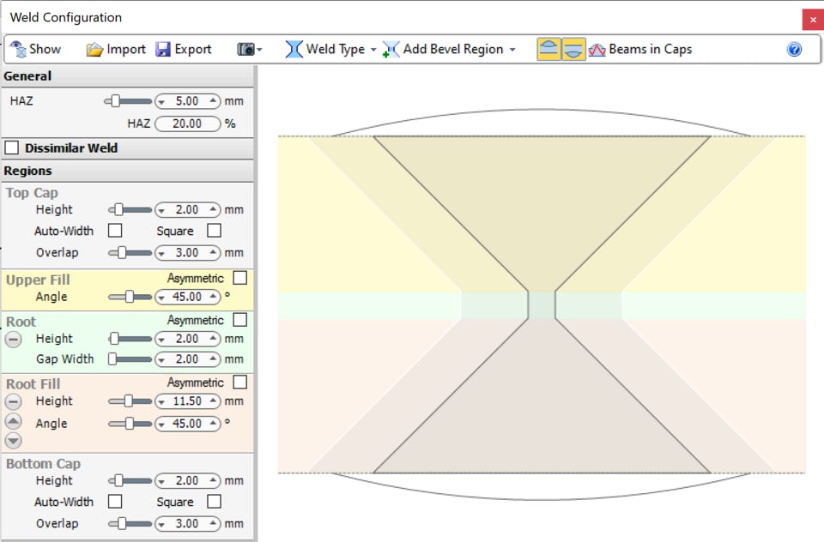Viewport: 824px width, 542px height.
Task: Toggle the top cap display icon
Action: click(548, 50)
